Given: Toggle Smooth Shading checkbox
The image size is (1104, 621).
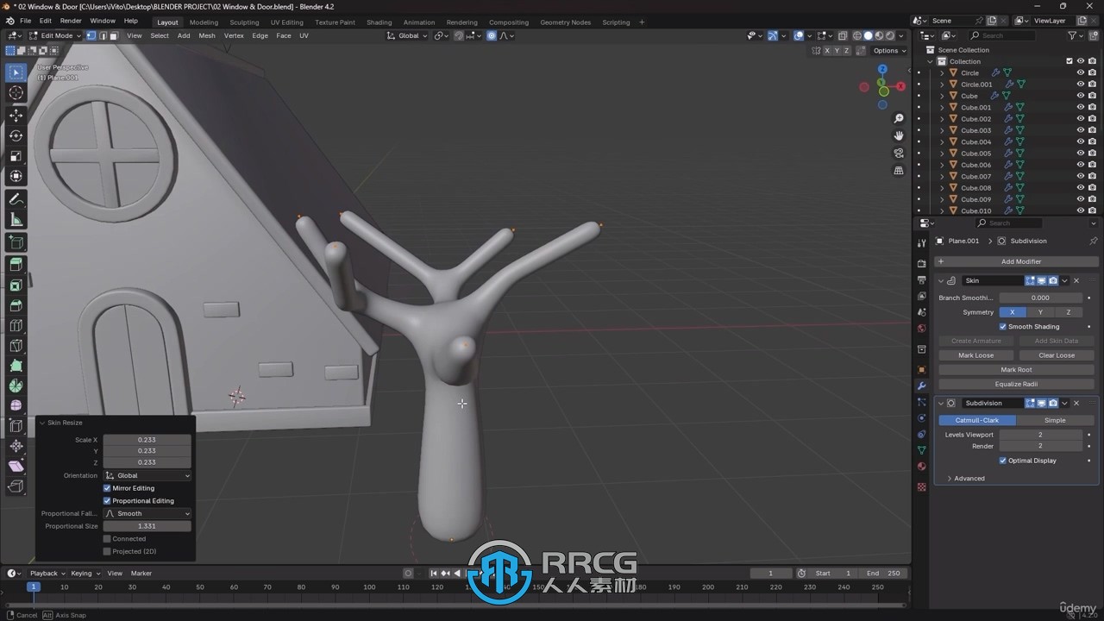Looking at the screenshot, I should click(x=1003, y=327).
